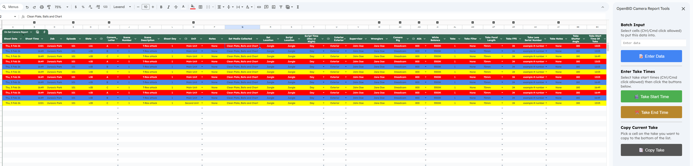Increase font size with the plus icon
The width and height of the screenshot is (693, 166).
tap(153, 7)
